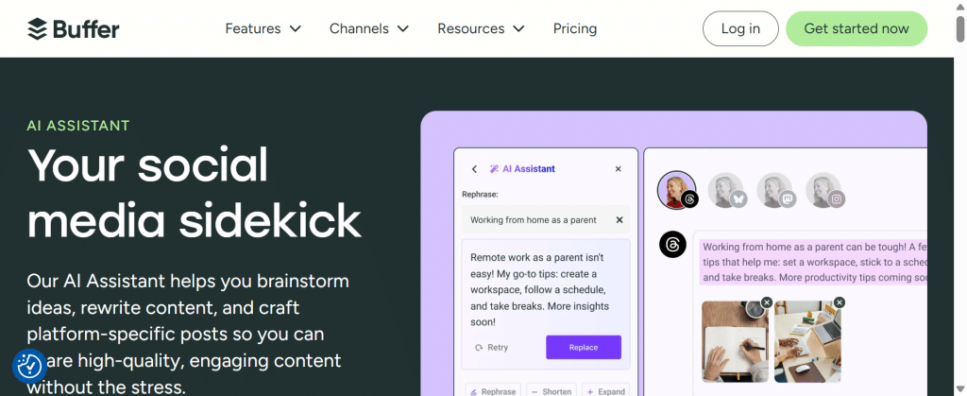Click the 'Rephrase:' label

[x=480, y=195]
